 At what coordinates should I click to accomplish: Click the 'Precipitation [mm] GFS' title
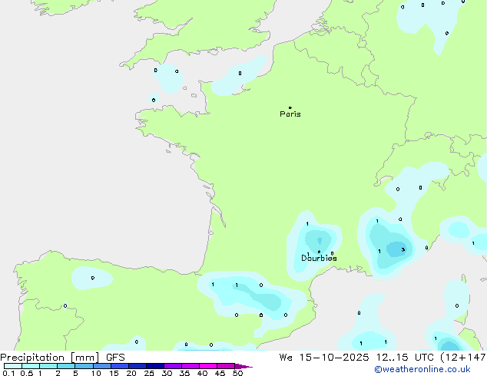click(x=62, y=358)
